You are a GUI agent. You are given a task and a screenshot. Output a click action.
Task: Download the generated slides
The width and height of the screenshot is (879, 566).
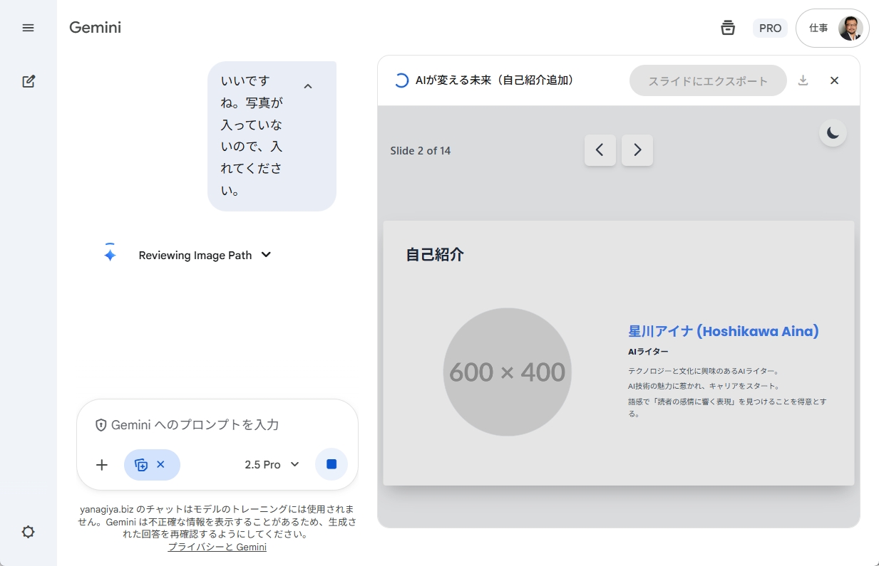click(803, 80)
